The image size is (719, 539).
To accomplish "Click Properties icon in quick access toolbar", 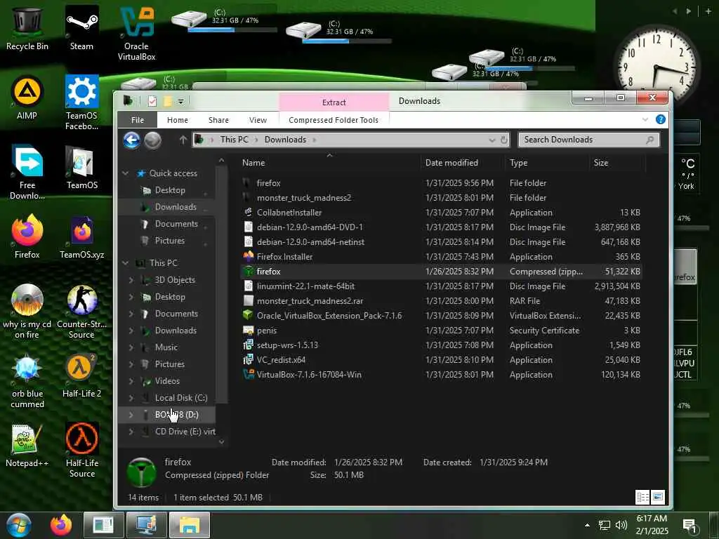I will tap(152, 101).
